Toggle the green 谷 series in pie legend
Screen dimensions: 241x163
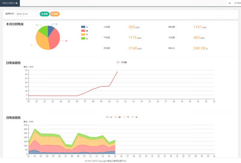[x=84, y=39]
